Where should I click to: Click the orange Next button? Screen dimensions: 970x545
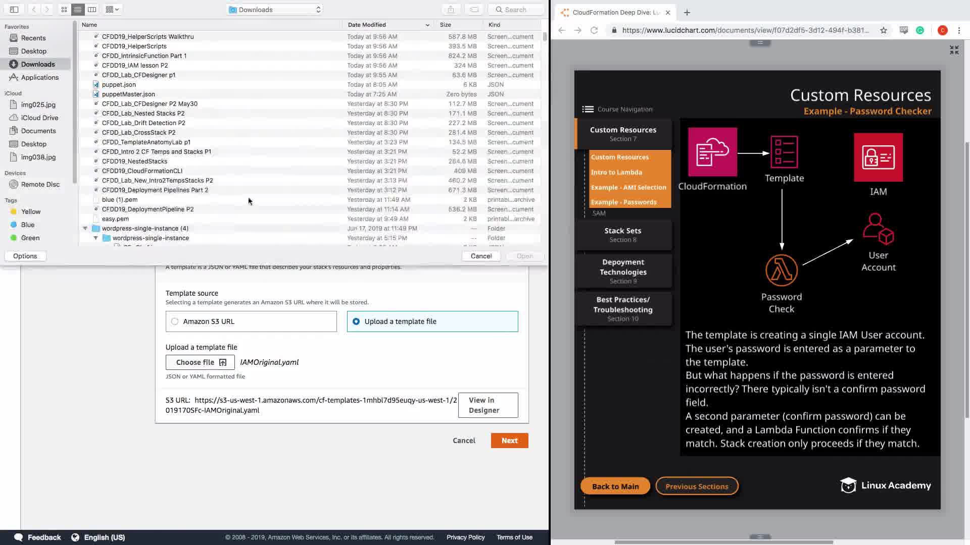tap(509, 441)
